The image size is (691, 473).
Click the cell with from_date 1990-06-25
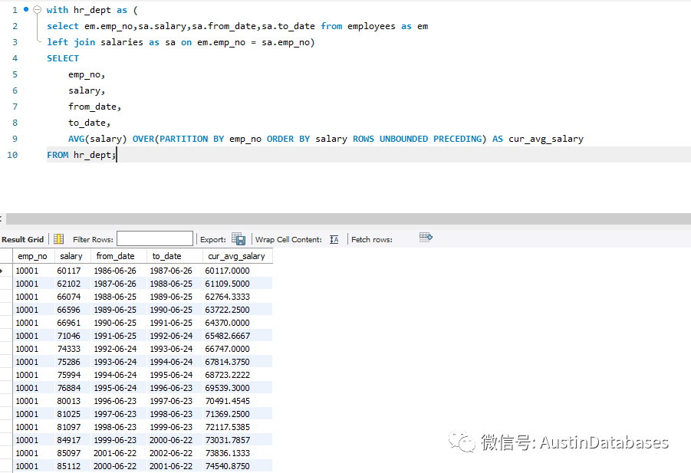pos(116,323)
